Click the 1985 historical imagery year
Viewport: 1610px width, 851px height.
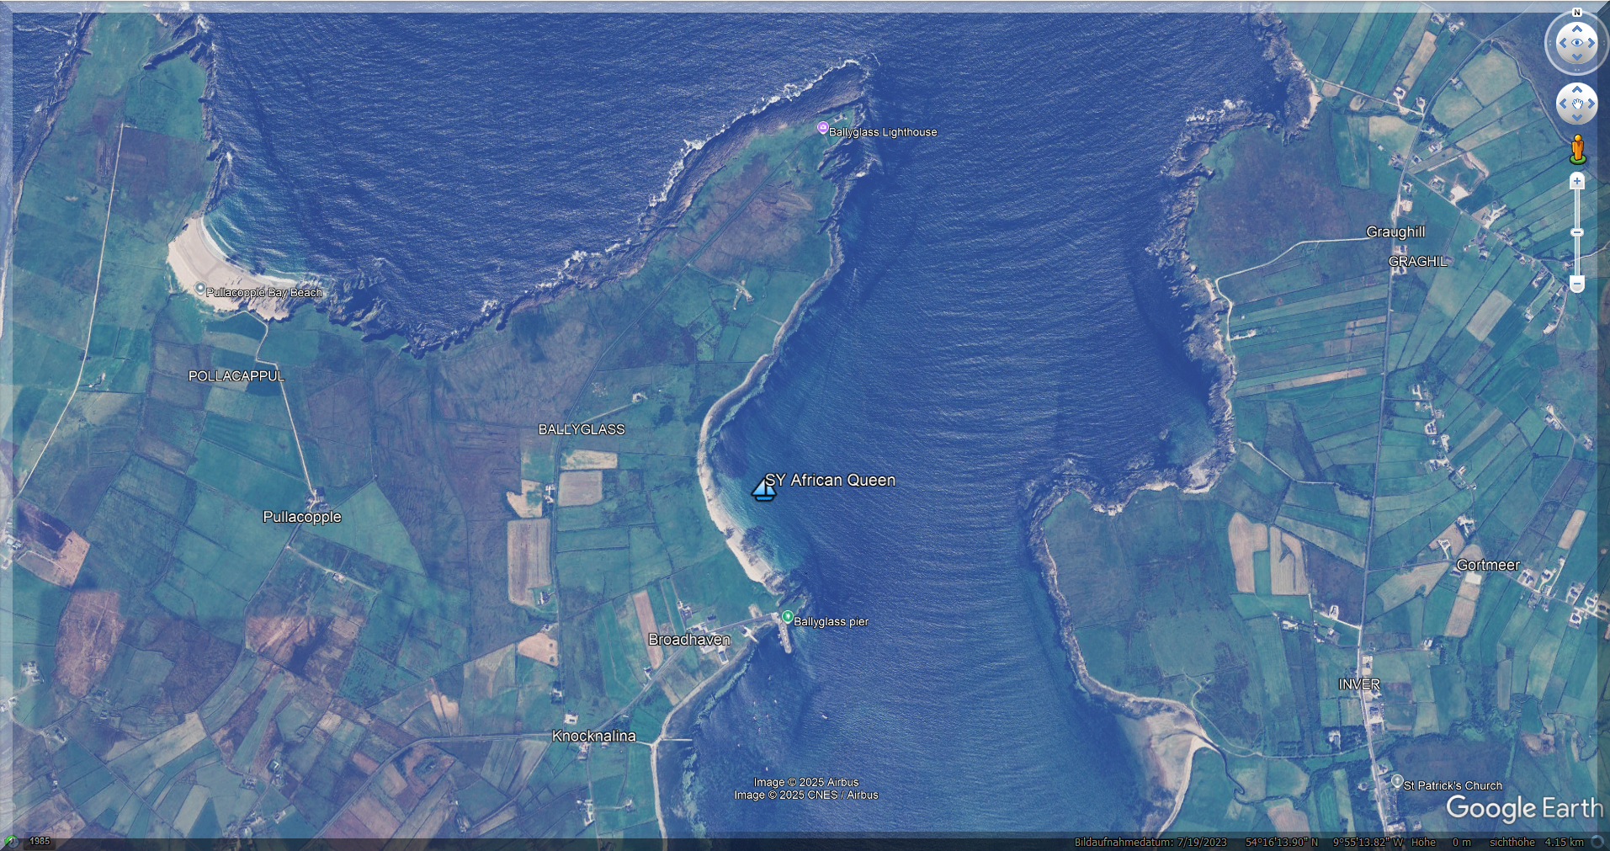(x=40, y=841)
